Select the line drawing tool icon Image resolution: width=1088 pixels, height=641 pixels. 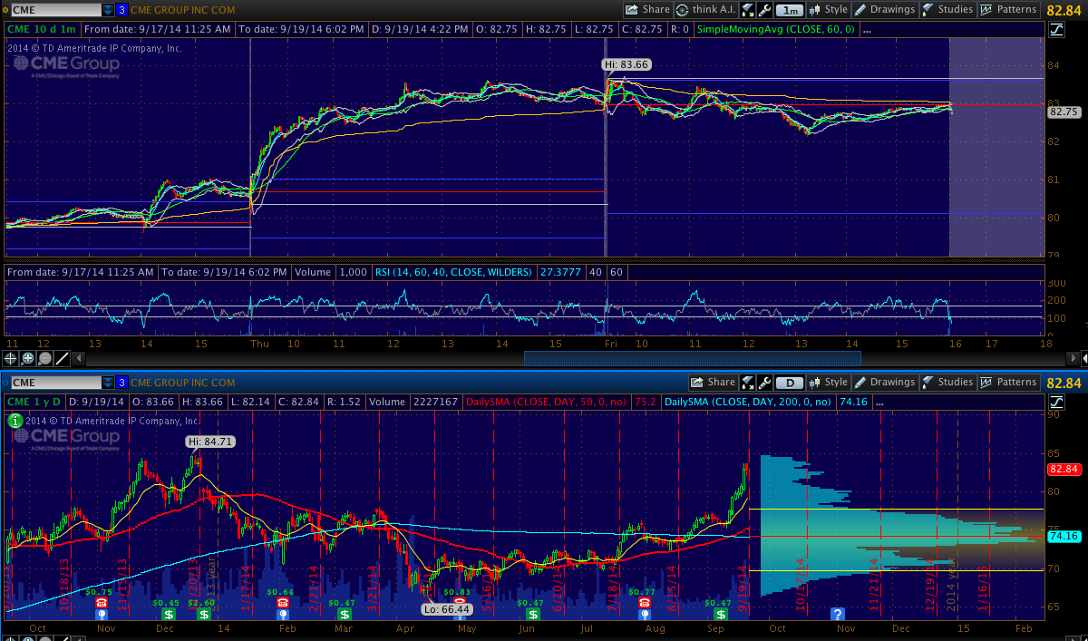coord(61,358)
